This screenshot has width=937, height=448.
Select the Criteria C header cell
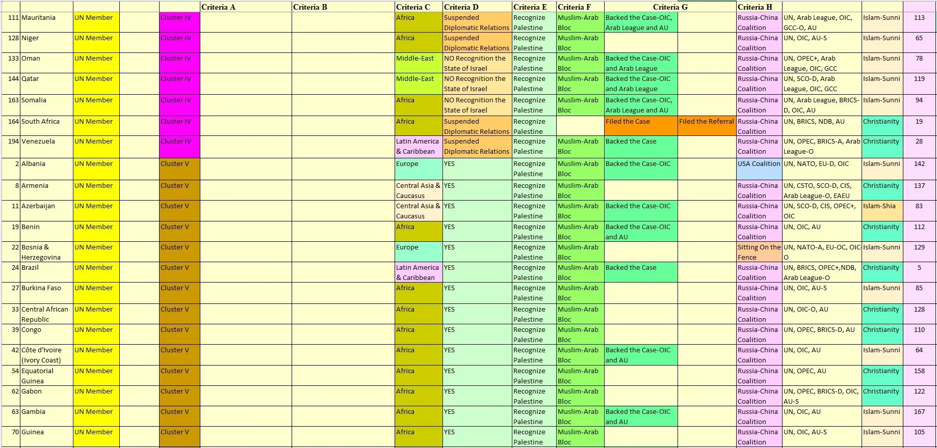coord(419,7)
